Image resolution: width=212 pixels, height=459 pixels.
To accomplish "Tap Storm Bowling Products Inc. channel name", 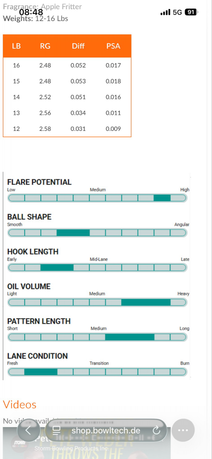I will [x=72, y=448].
